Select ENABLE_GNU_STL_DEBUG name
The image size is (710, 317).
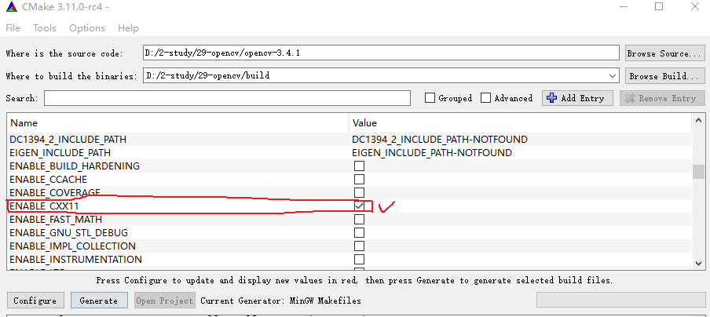(69, 233)
